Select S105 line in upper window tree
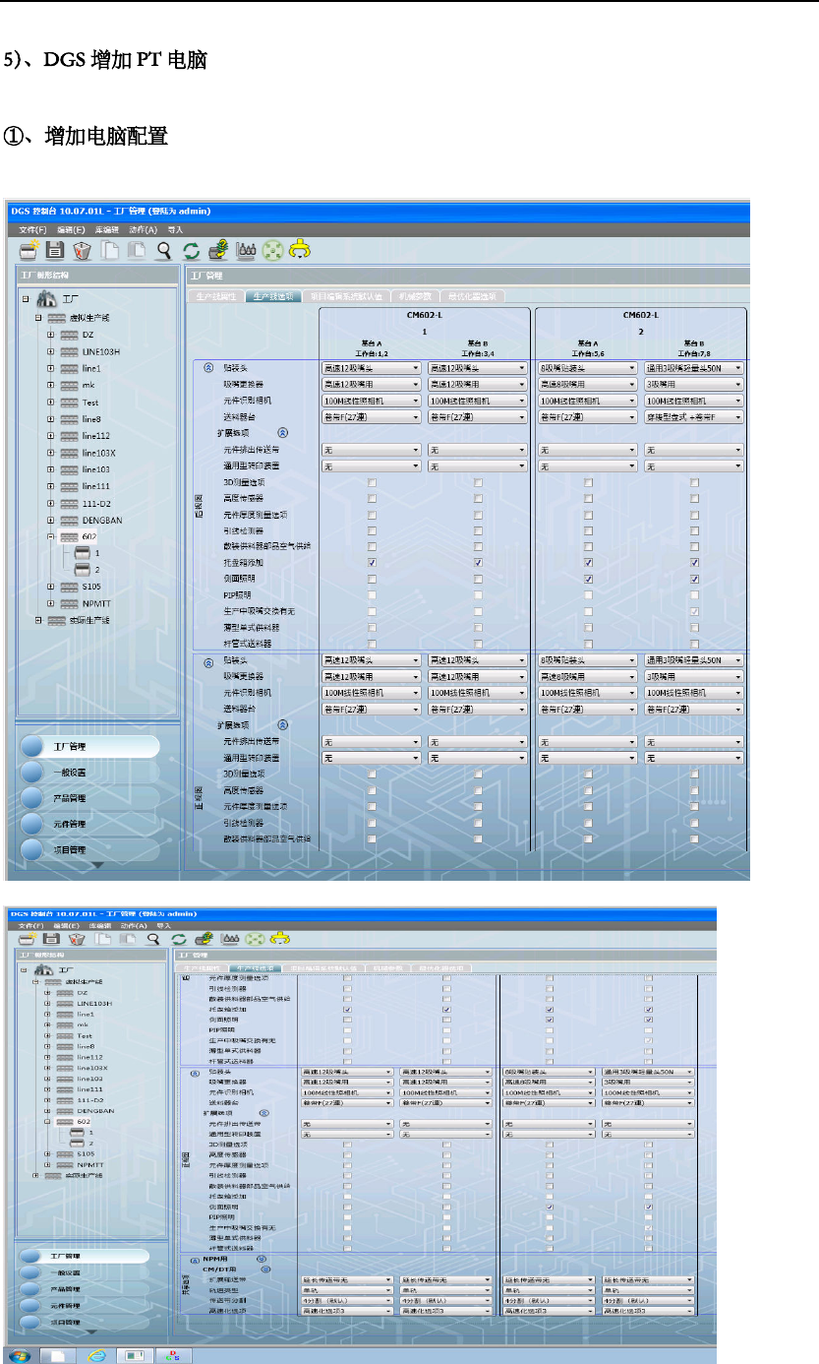The height and width of the screenshot is (1364, 819). pyautogui.click(x=91, y=587)
